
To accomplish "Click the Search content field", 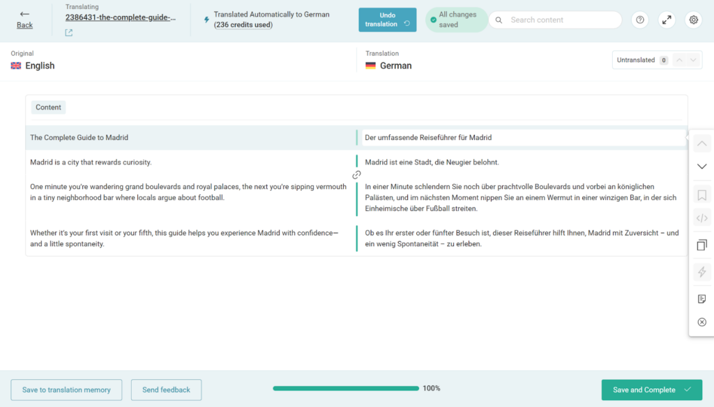I will tap(555, 20).
